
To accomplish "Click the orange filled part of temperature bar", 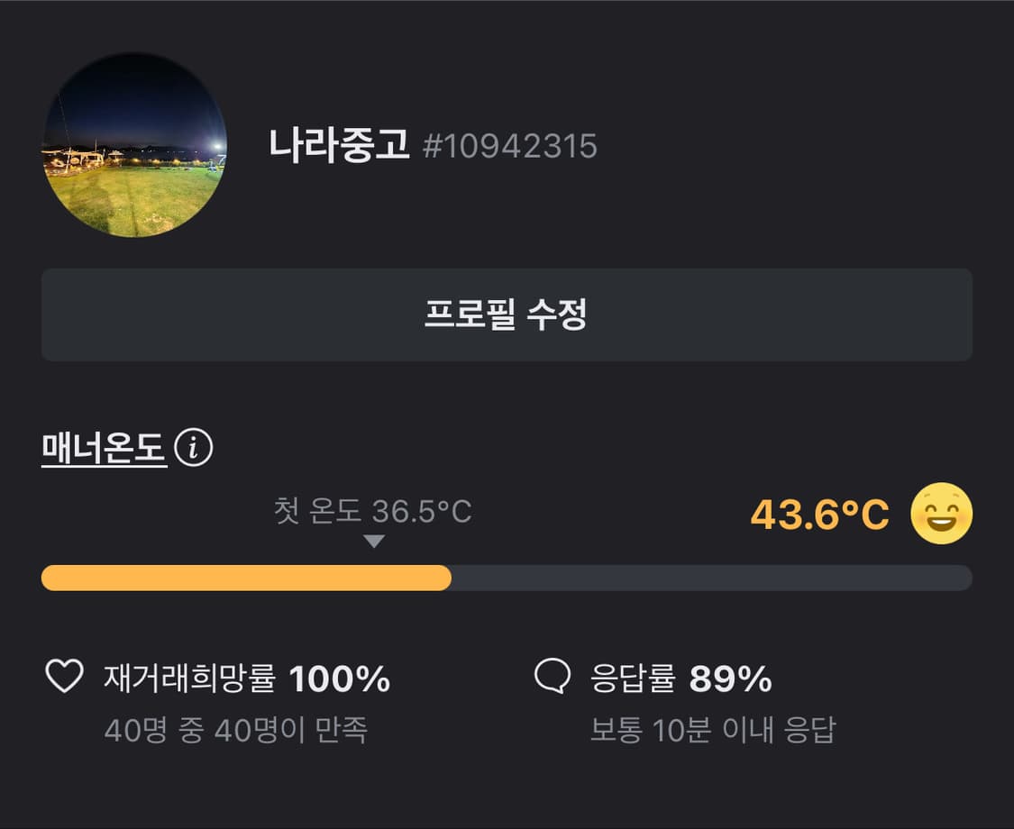I will tap(246, 578).
